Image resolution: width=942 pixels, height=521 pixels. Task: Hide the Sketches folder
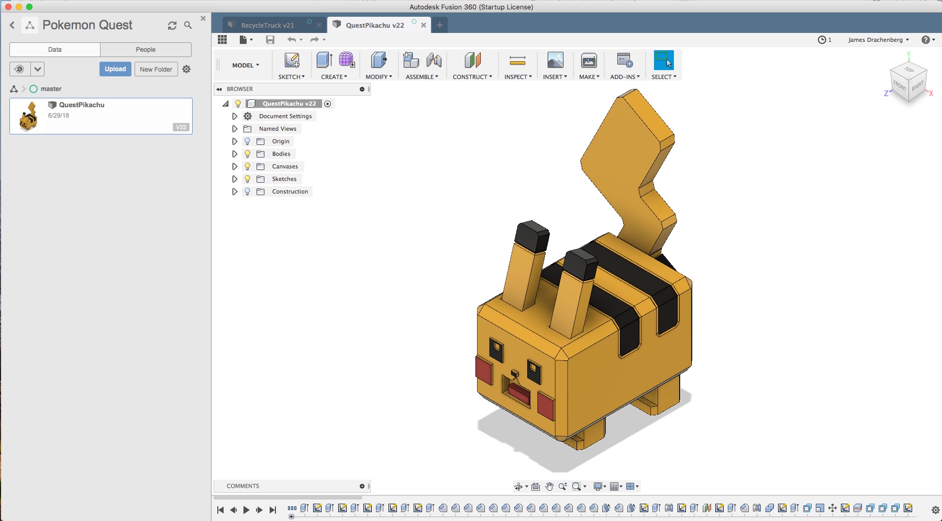[248, 179]
